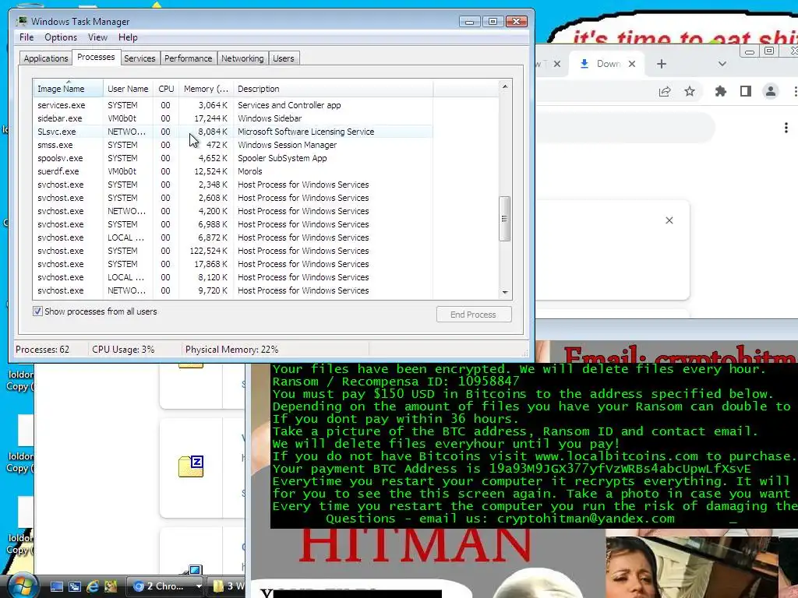Click Processes: 62 status bar entry
This screenshot has width=798, height=598.
click(x=42, y=350)
